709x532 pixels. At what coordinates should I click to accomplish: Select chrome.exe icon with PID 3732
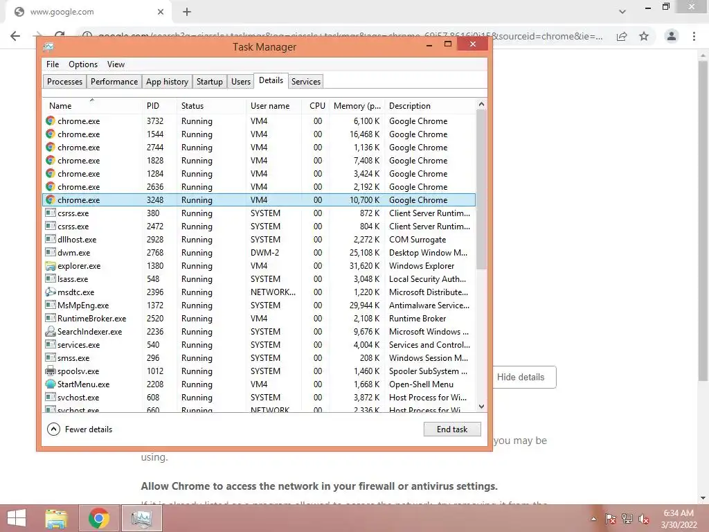50,121
